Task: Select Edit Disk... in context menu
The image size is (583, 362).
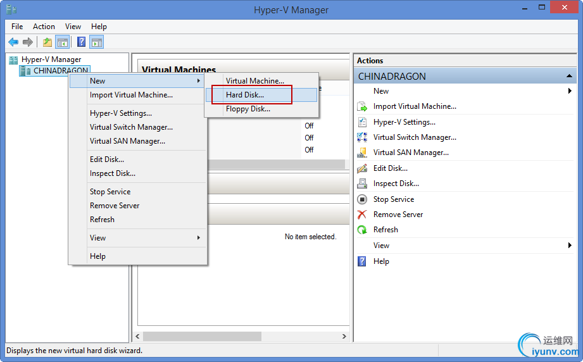Action: coord(138,159)
